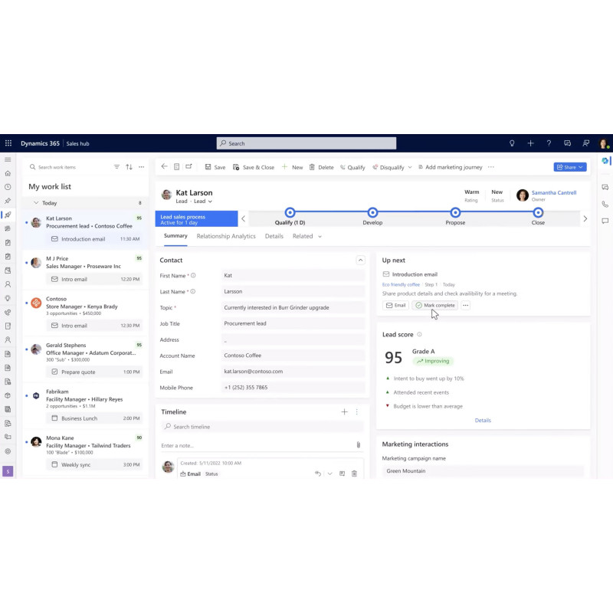Expand timeline email chevron down
The image size is (613, 613).
tap(330, 474)
